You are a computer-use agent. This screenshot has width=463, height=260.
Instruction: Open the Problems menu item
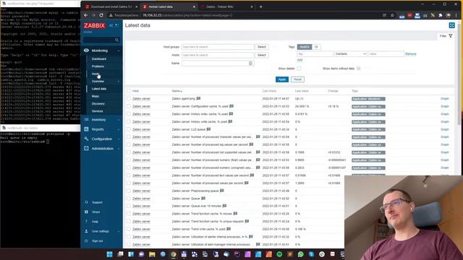point(98,66)
